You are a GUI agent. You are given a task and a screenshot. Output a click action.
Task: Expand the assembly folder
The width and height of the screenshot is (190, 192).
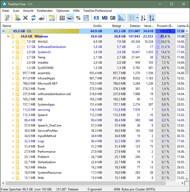pyautogui.click(x=13, y=73)
